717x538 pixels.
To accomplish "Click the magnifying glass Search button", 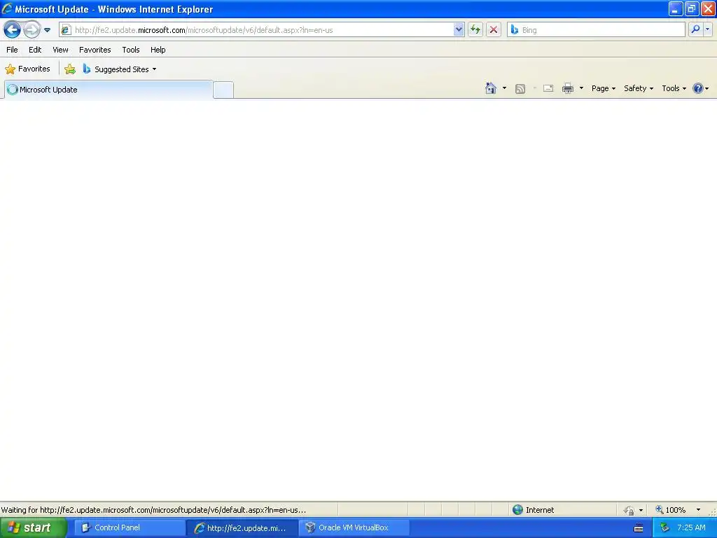I will pyautogui.click(x=695, y=29).
